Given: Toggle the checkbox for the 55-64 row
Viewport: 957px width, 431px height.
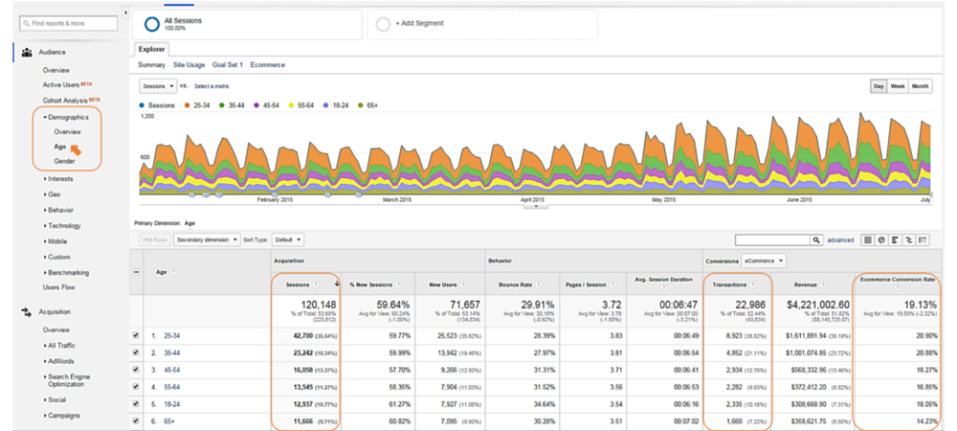Looking at the screenshot, I should (x=136, y=386).
